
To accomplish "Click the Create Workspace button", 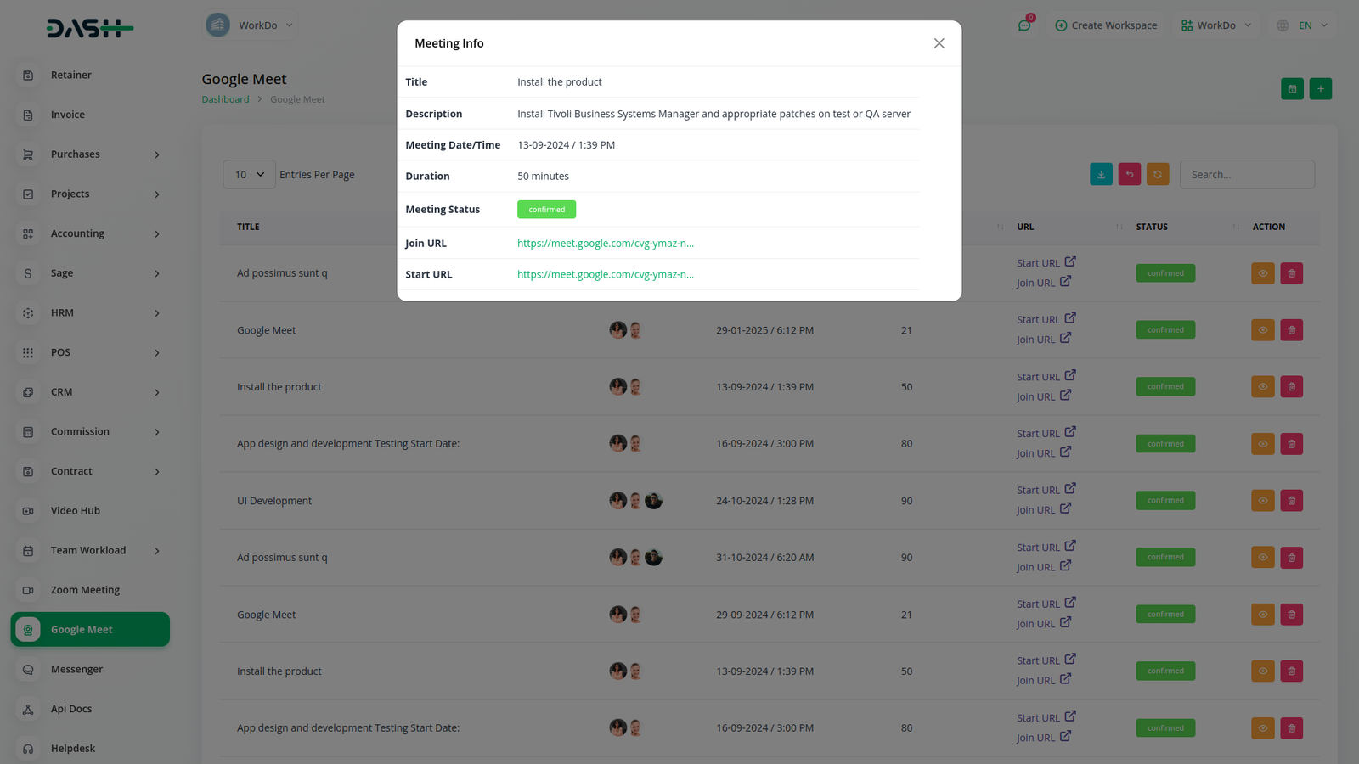I will (x=1105, y=25).
